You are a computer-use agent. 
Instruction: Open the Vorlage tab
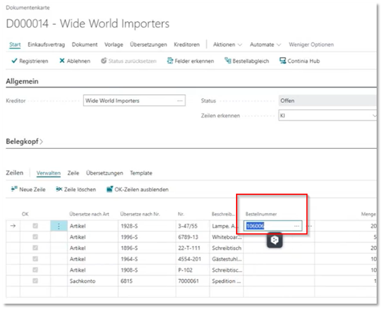[114, 44]
